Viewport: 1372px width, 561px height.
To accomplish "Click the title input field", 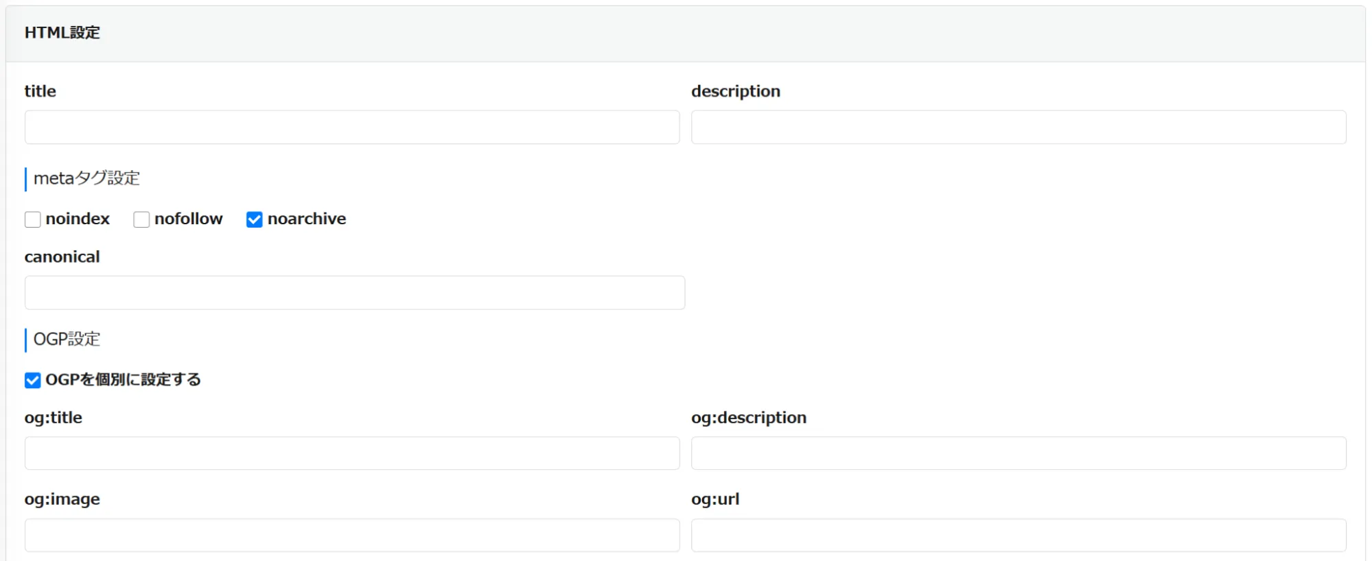I will click(x=351, y=128).
